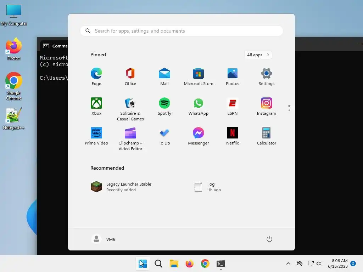
Task: Open the Calculator app
Action: [x=267, y=136]
